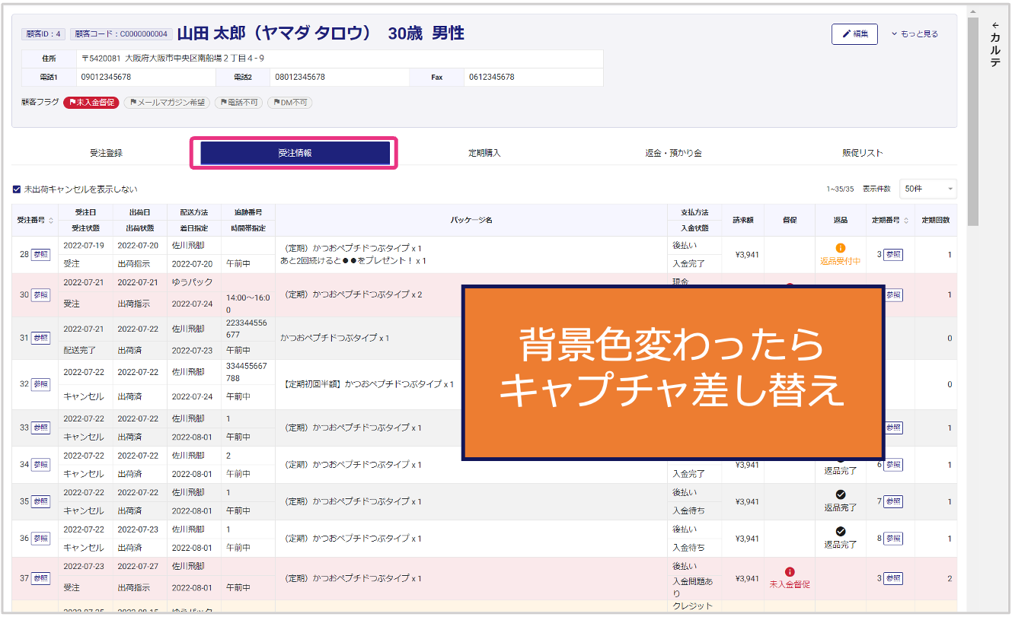The image size is (1012, 617).
Task: Click 参照 button for order 28
Action: point(40,255)
